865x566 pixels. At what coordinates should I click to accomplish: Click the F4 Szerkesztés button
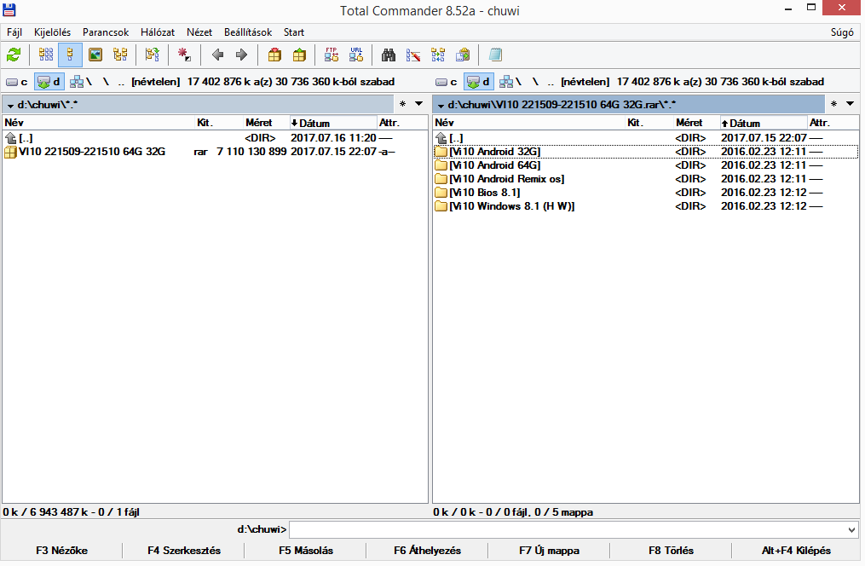click(x=184, y=551)
